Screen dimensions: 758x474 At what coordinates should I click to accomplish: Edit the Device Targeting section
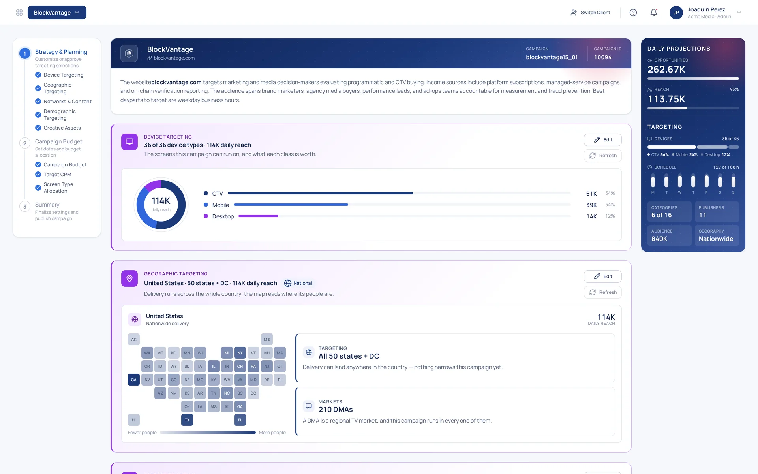click(602, 140)
